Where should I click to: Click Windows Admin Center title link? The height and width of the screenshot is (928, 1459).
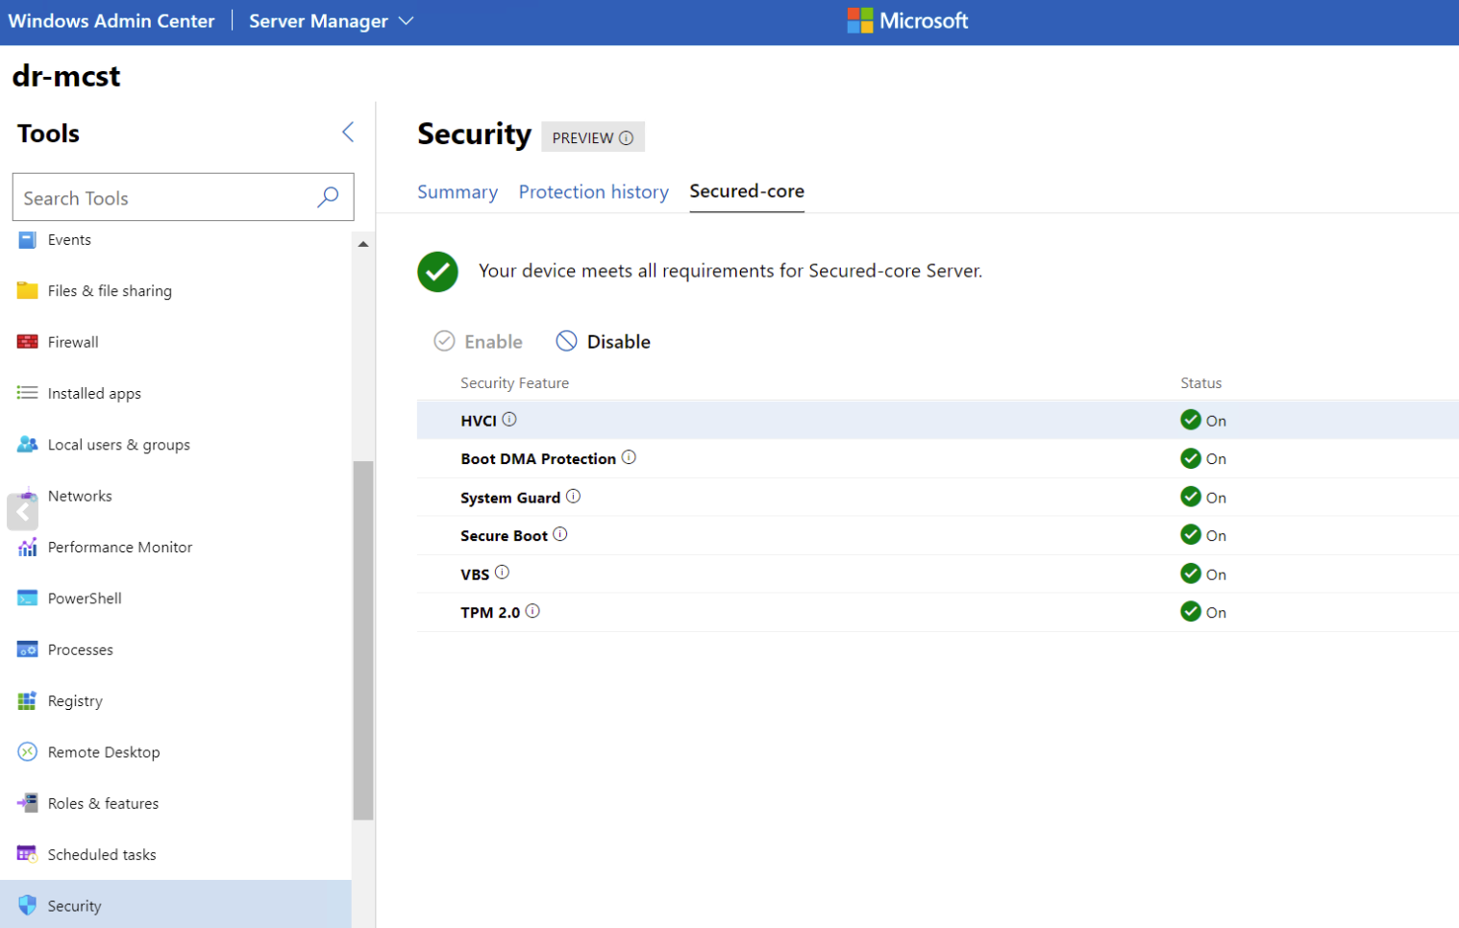pos(111,21)
